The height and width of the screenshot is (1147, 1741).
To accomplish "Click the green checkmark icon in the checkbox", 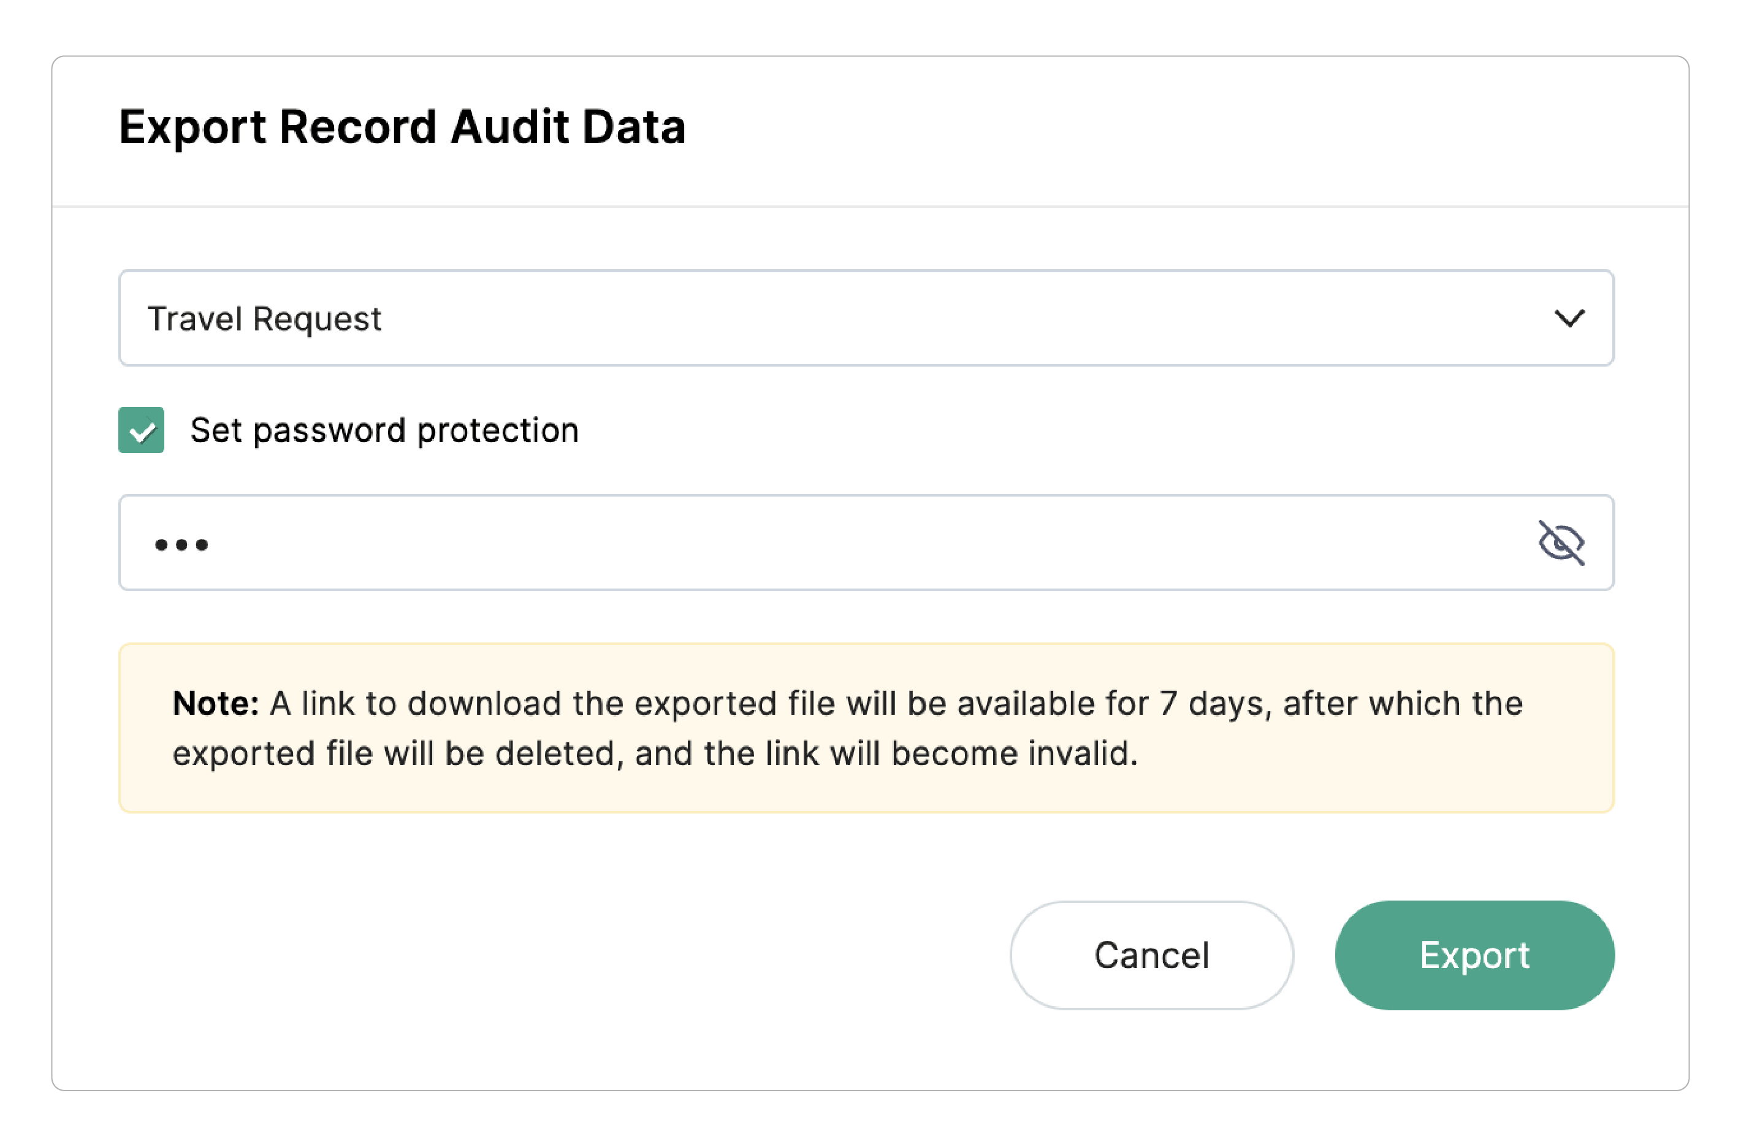I will tap(142, 432).
